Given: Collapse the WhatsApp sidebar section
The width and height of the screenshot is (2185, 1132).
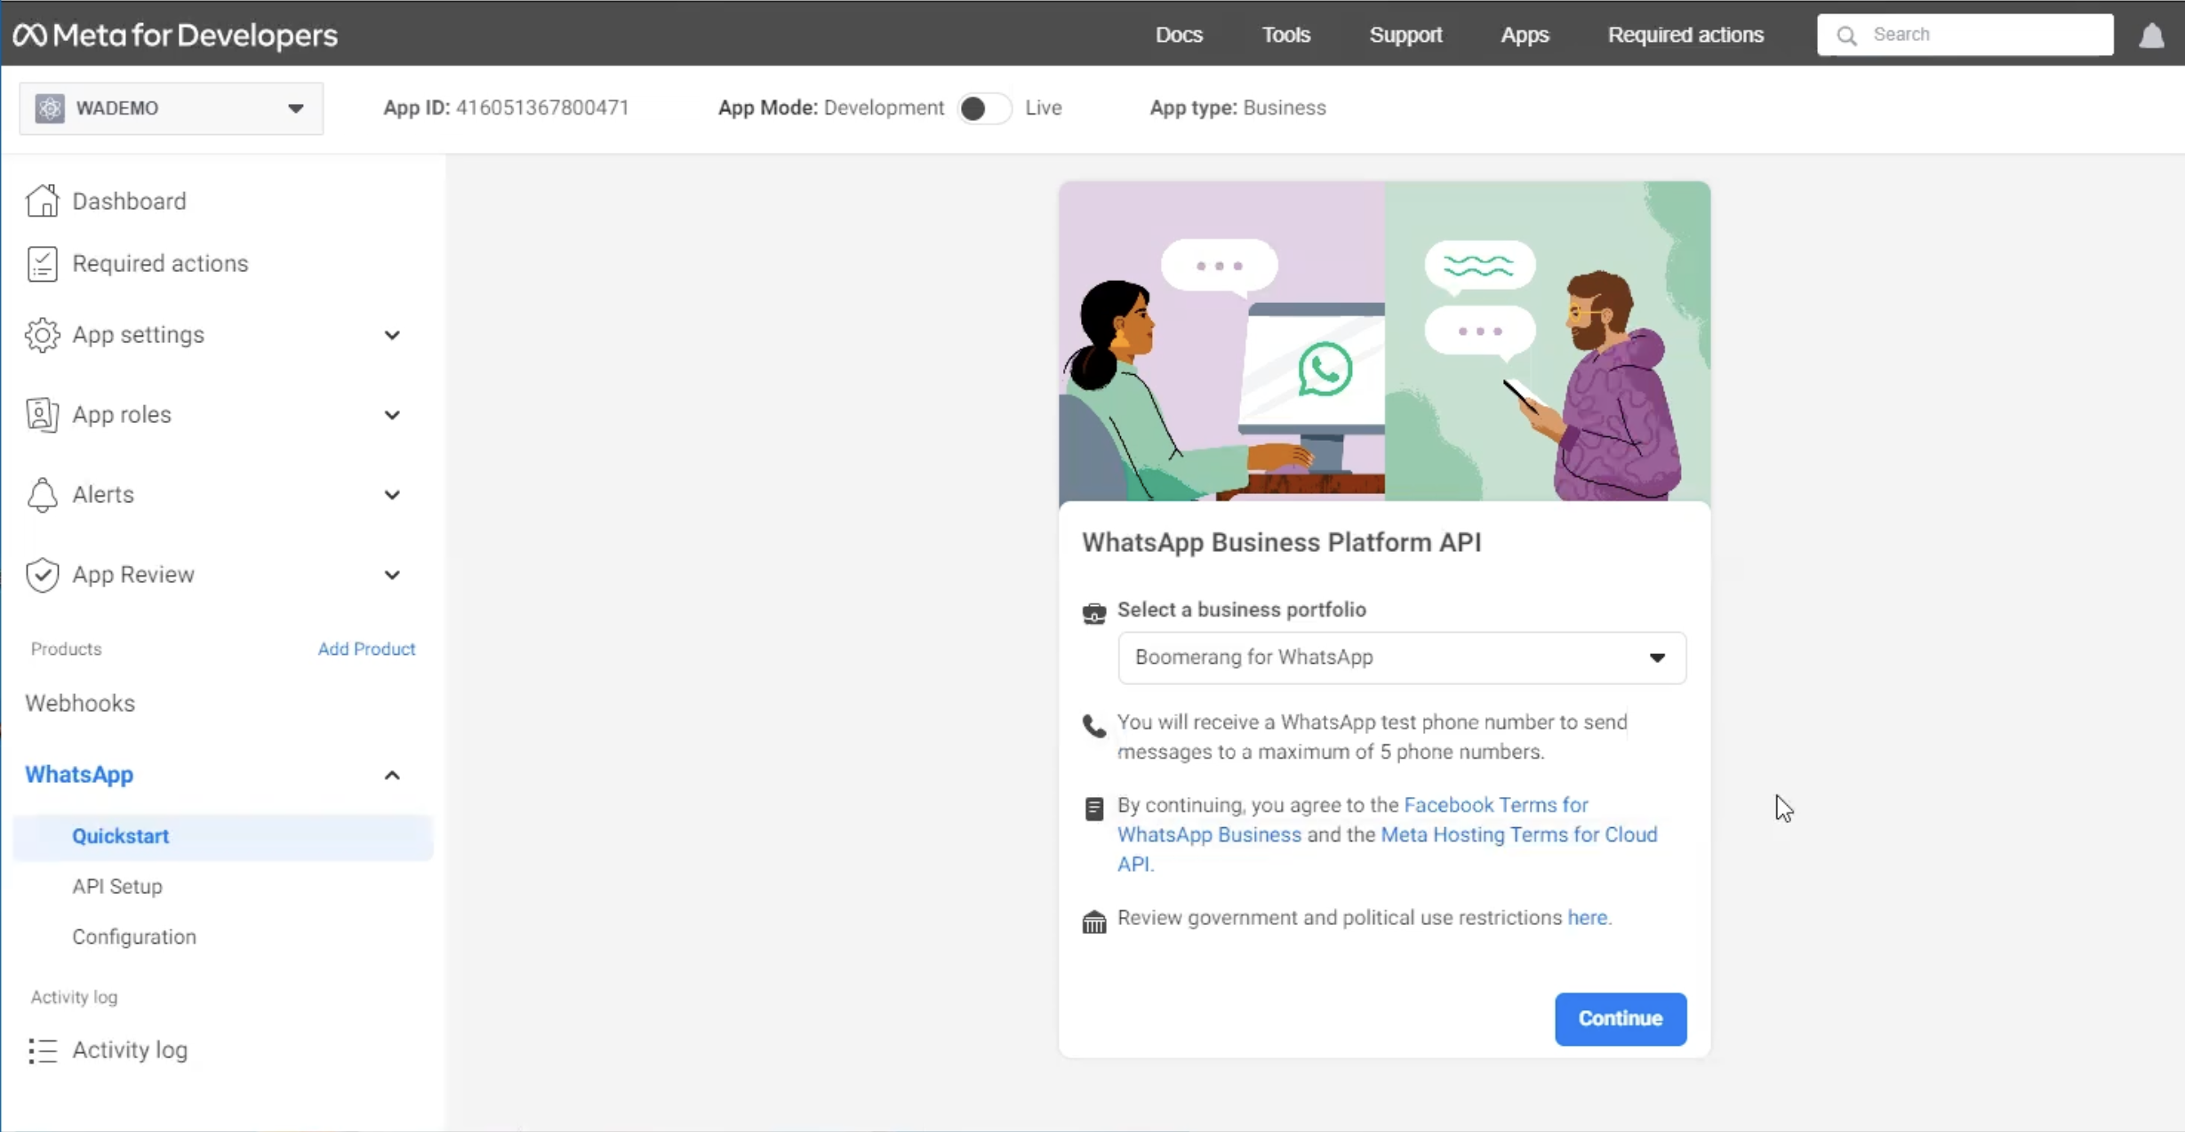Looking at the screenshot, I should [392, 776].
